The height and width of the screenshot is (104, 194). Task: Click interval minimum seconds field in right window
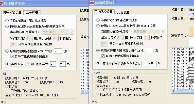pos(144,63)
